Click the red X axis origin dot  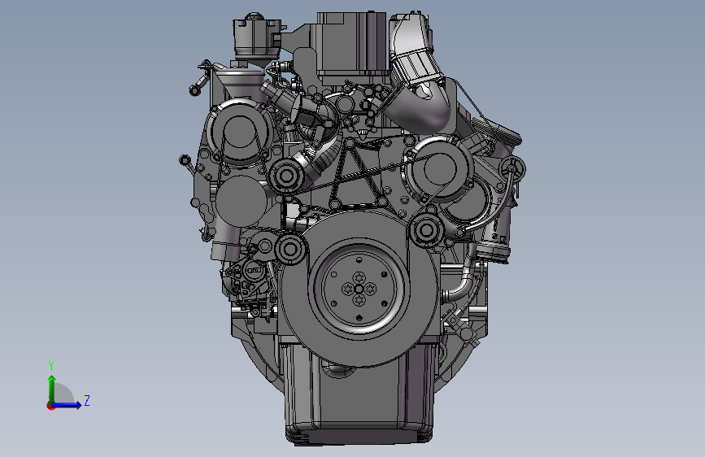[x=50, y=406]
